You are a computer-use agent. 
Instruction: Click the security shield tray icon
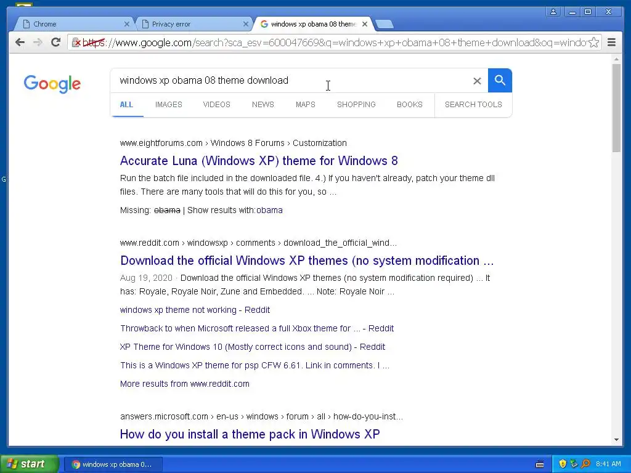[563, 464]
